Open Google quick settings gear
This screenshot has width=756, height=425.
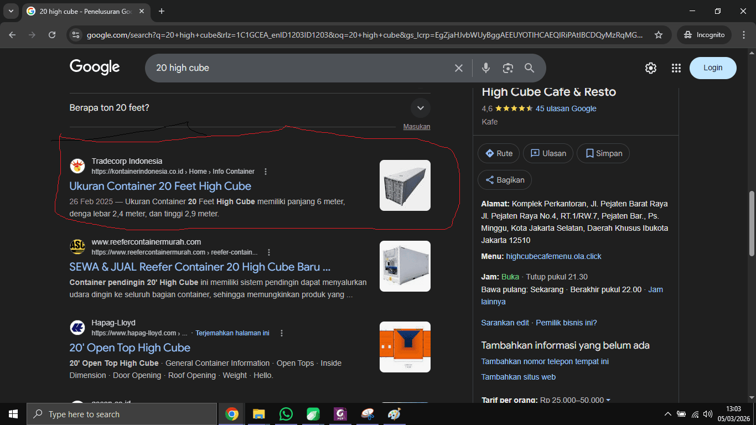click(x=651, y=68)
